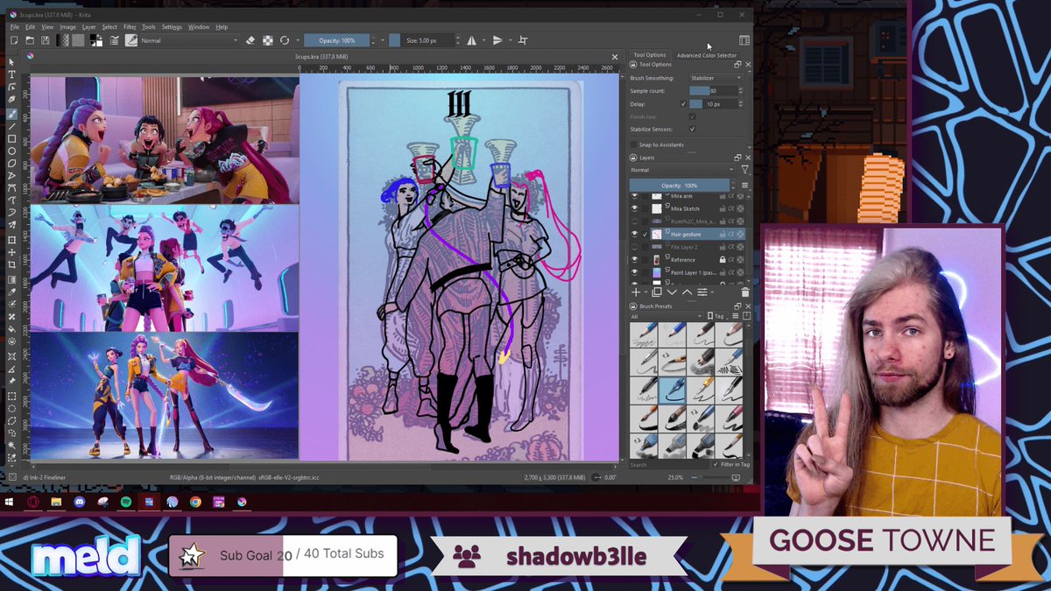Open the toolbar blending mode Normal dropdown
Image resolution: width=1051 pixels, height=591 pixels.
tap(190, 40)
